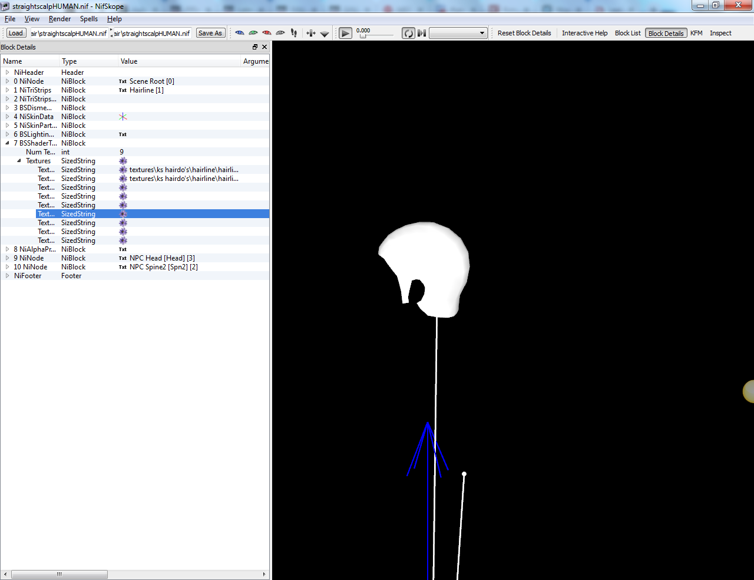Open the animation sequence dropdown
The width and height of the screenshot is (754, 580).
click(x=458, y=33)
